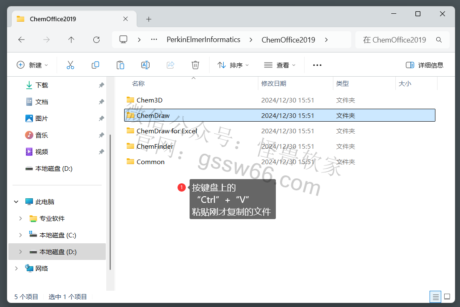Select 网络 in navigation tree

point(41,268)
